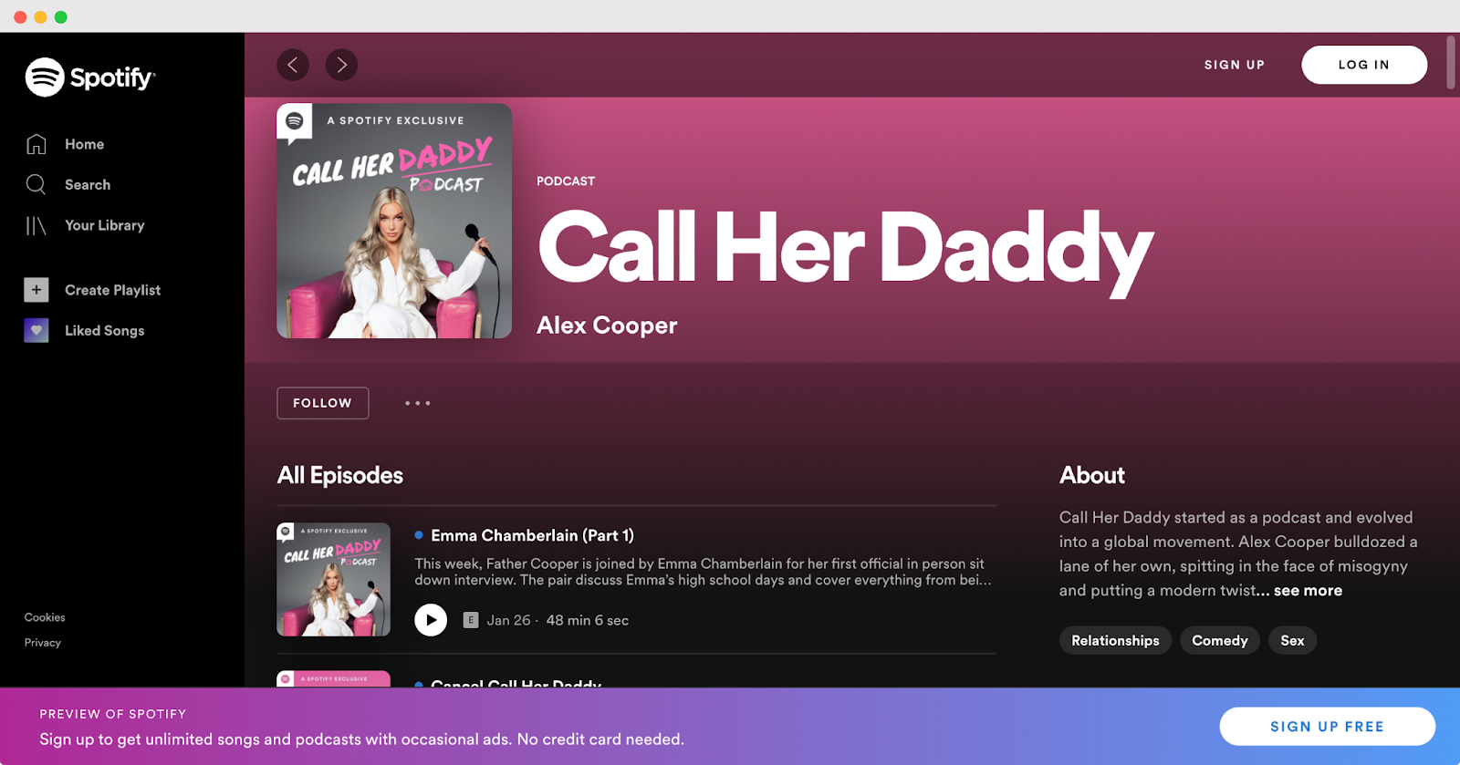Viewport: 1460px width, 765px height.
Task: Expand About text with see more
Action: click(1308, 591)
